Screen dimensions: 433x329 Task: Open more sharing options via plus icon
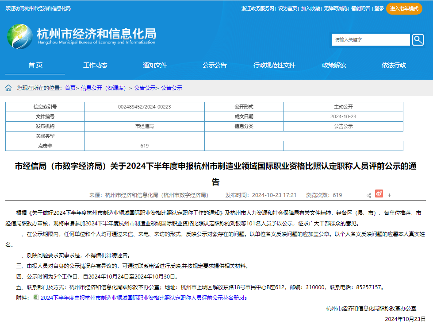coord(389,195)
